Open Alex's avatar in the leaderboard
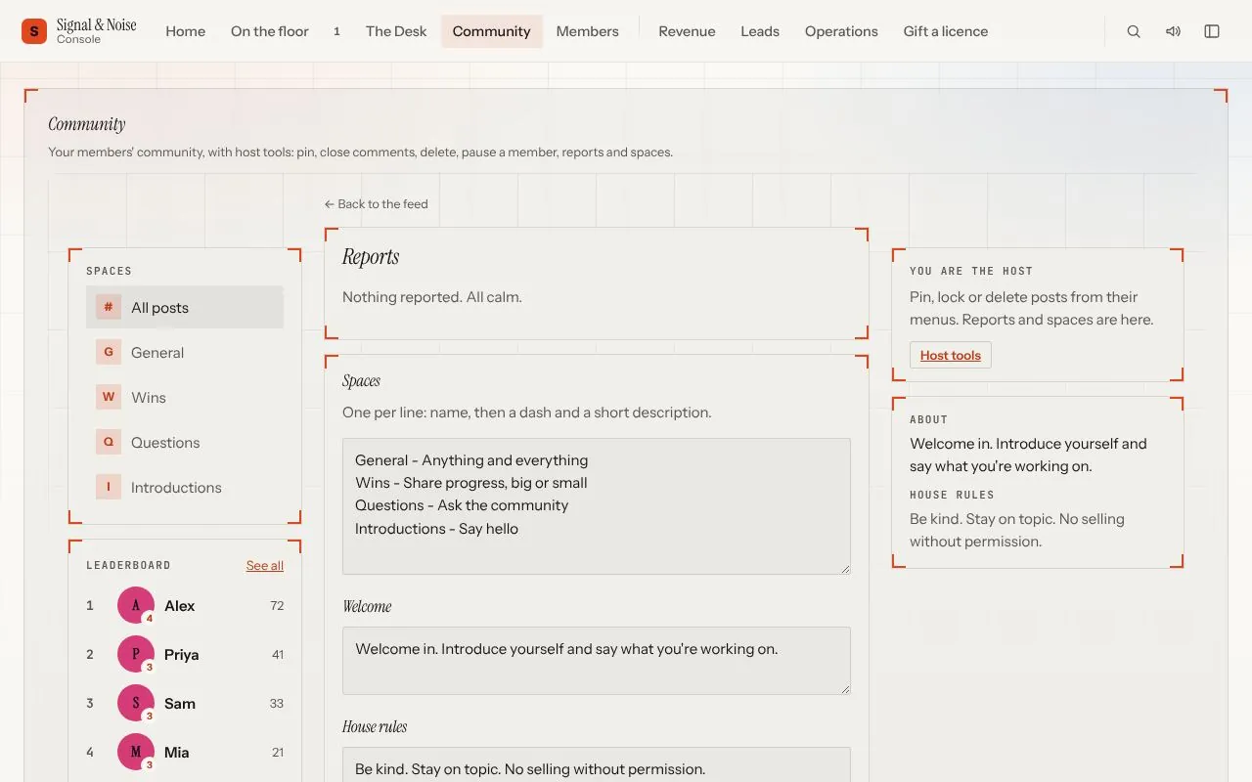This screenshot has width=1252, height=782. pos(136,605)
